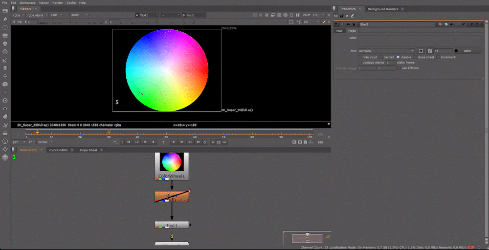Click the wrench icon in the Blur3 header

[x=354, y=24]
